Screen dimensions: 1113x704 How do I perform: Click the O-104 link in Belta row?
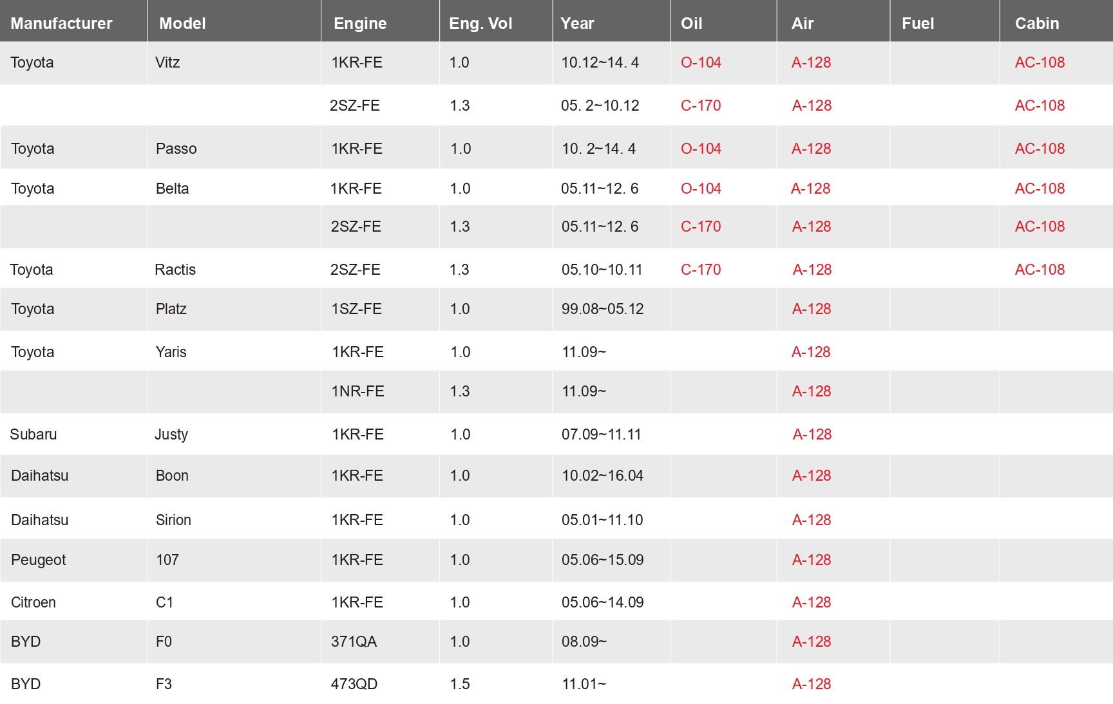point(701,189)
